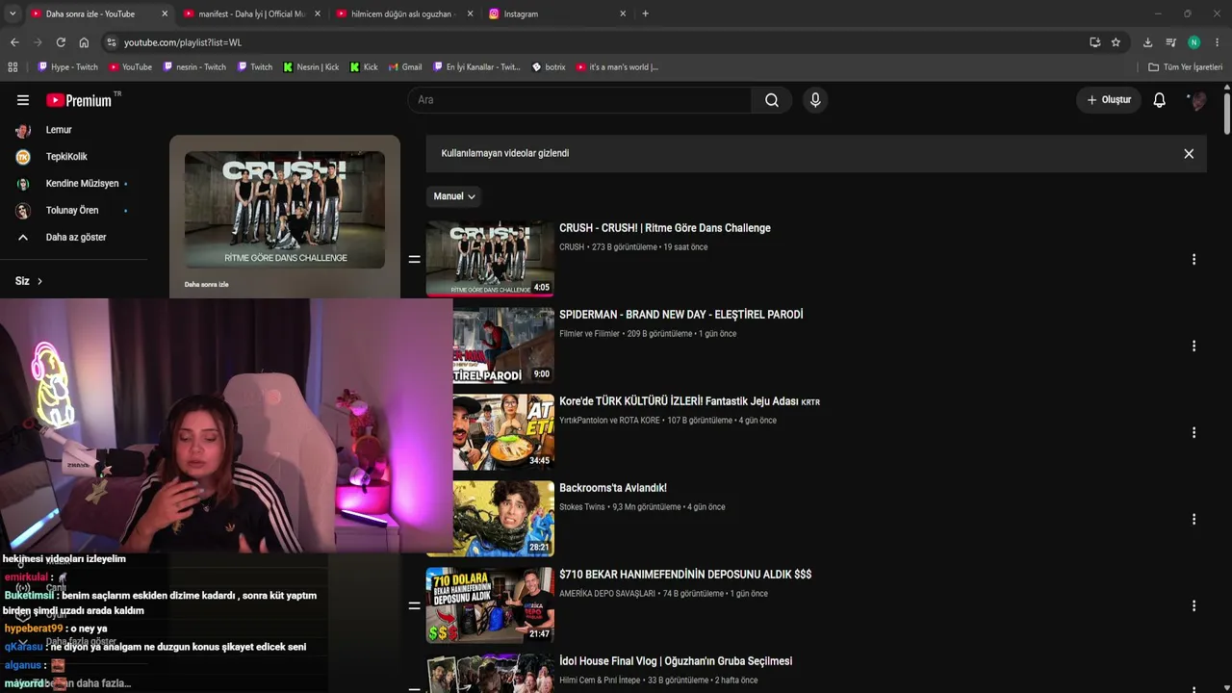Viewport: 1232px width, 693px height.
Task: Open the 'nesrin - Twitch' bookmark
Action: (x=193, y=67)
